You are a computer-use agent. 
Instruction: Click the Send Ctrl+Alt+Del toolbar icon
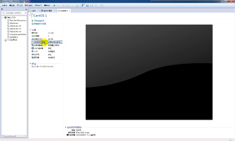pyautogui.click(x=63, y=6)
